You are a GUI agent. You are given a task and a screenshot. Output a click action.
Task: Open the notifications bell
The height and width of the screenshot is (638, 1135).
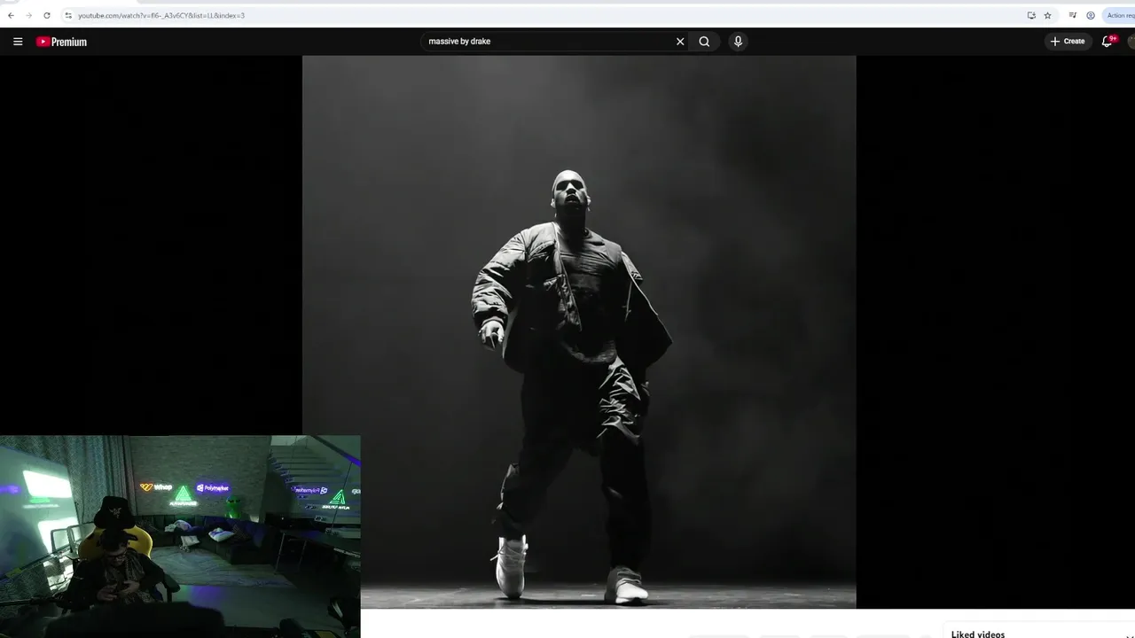1108,42
